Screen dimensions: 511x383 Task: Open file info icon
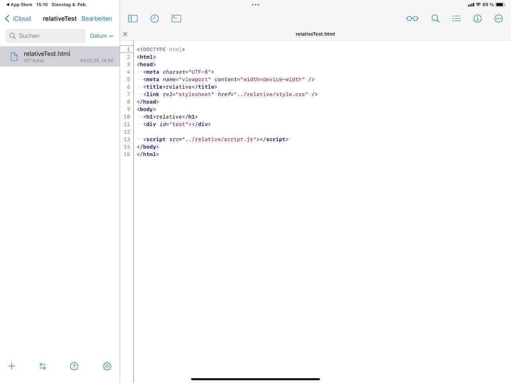(477, 18)
